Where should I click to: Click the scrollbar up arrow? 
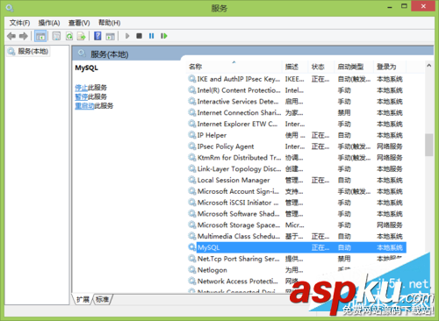pos(428,66)
